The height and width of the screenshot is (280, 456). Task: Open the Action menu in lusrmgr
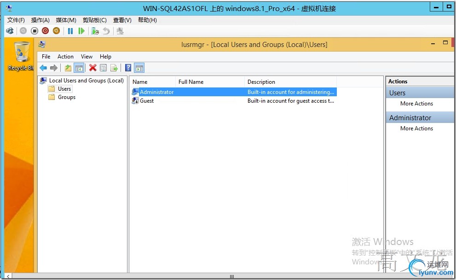[65, 57]
